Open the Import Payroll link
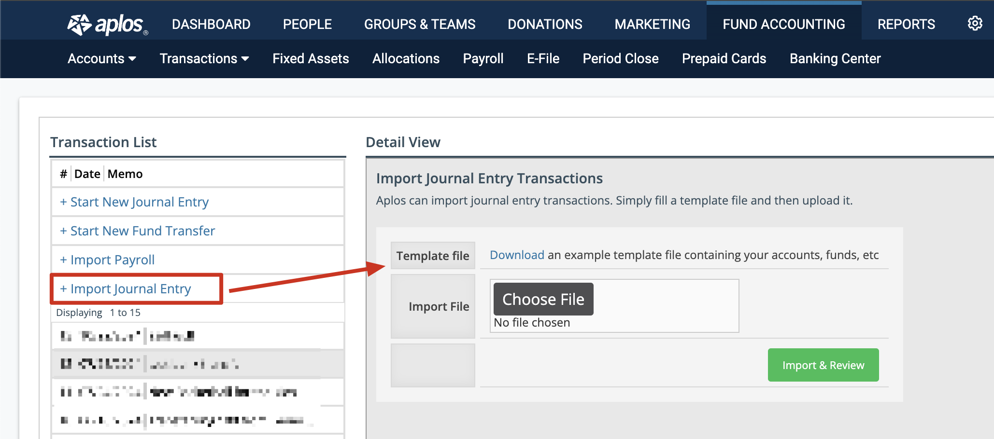The height and width of the screenshot is (439, 994). (107, 260)
